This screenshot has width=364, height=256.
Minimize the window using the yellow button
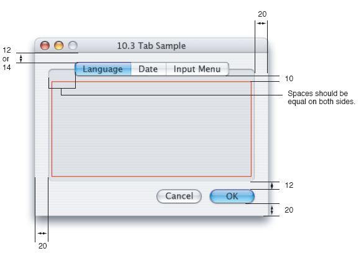59,45
